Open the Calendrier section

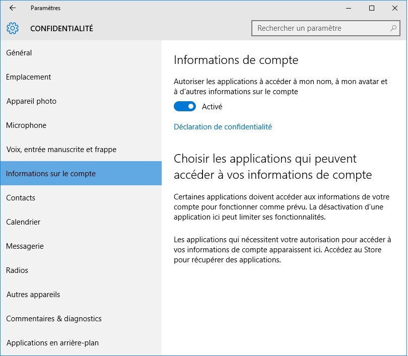(x=81, y=222)
